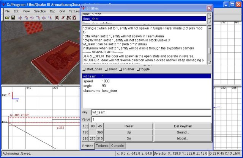Open the File menu
The width and height of the screenshot is (243, 158).
pyautogui.click(x=8, y=11)
